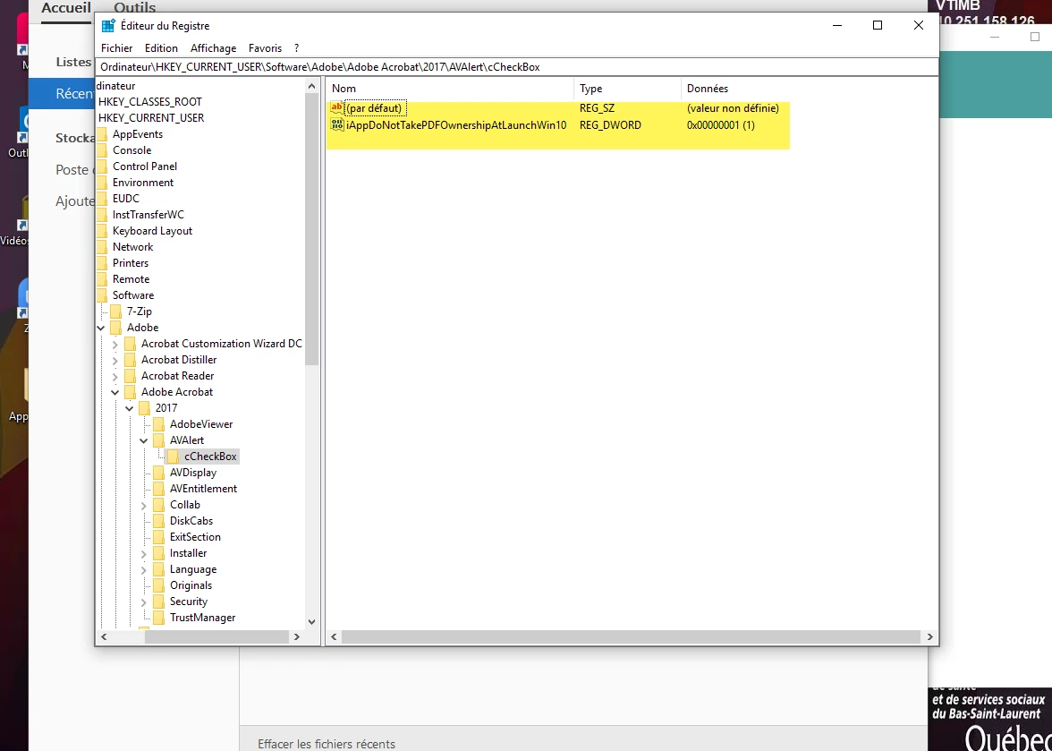The image size is (1052, 751).
Task: Expand the Acrobat Reader node
Action: tap(115, 377)
